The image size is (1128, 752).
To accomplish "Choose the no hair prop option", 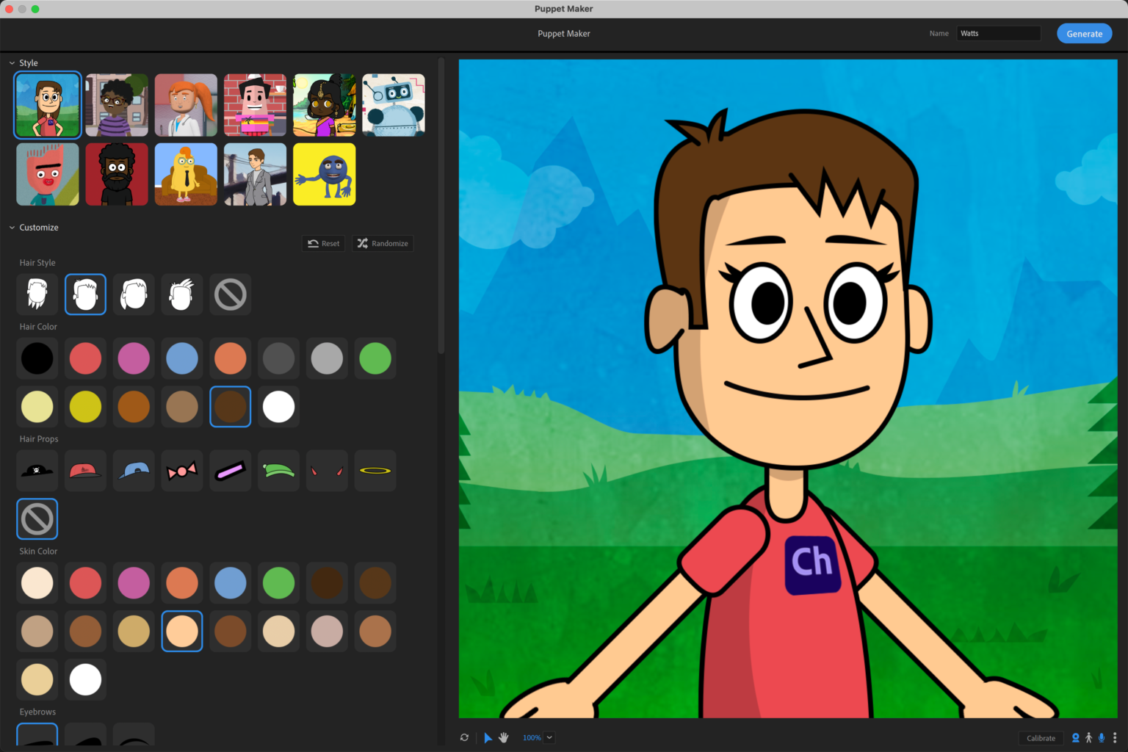I will 37,519.
